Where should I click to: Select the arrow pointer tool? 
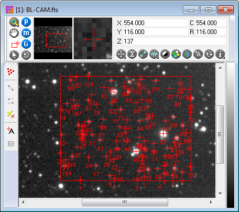[14, 55]
